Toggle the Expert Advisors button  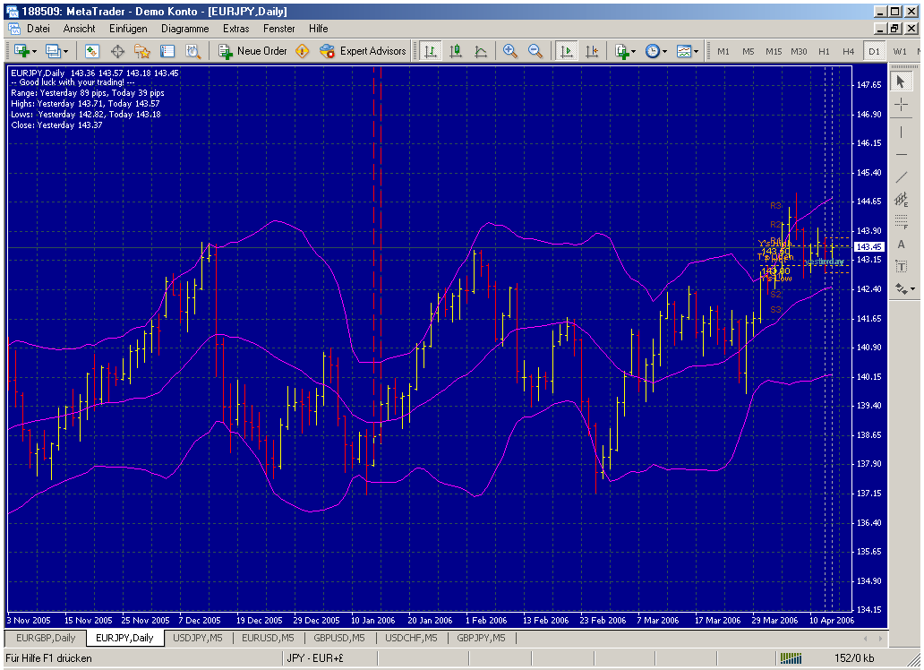pos(363,51)
